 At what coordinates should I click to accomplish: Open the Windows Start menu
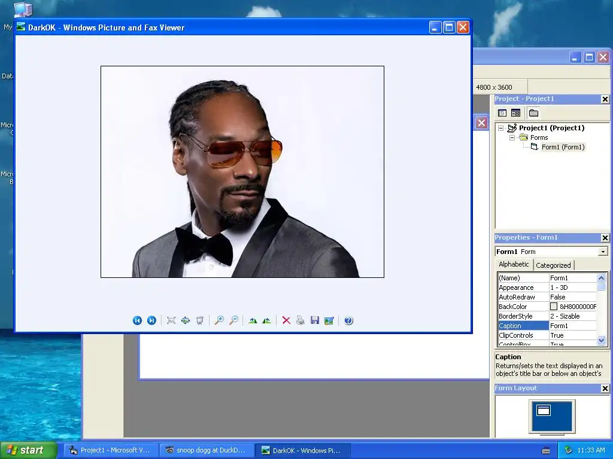pos(29,450)
